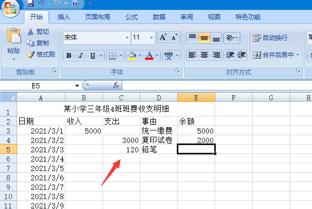Customize the quick access toolbar
The height and width of the screenshot is (209, 312).
click(90, 3)
